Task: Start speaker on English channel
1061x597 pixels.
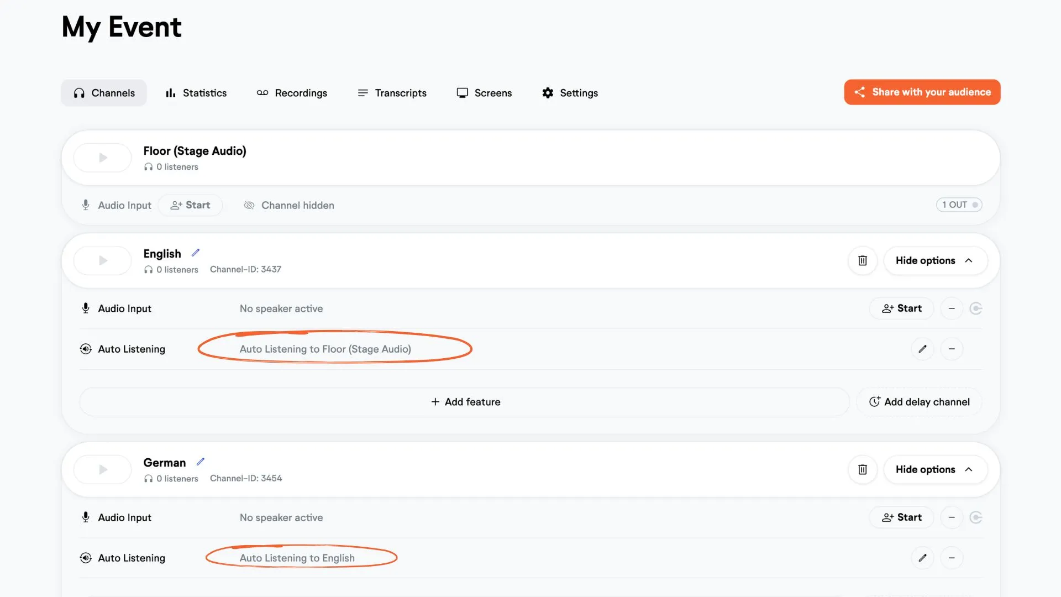Action: 901,308
